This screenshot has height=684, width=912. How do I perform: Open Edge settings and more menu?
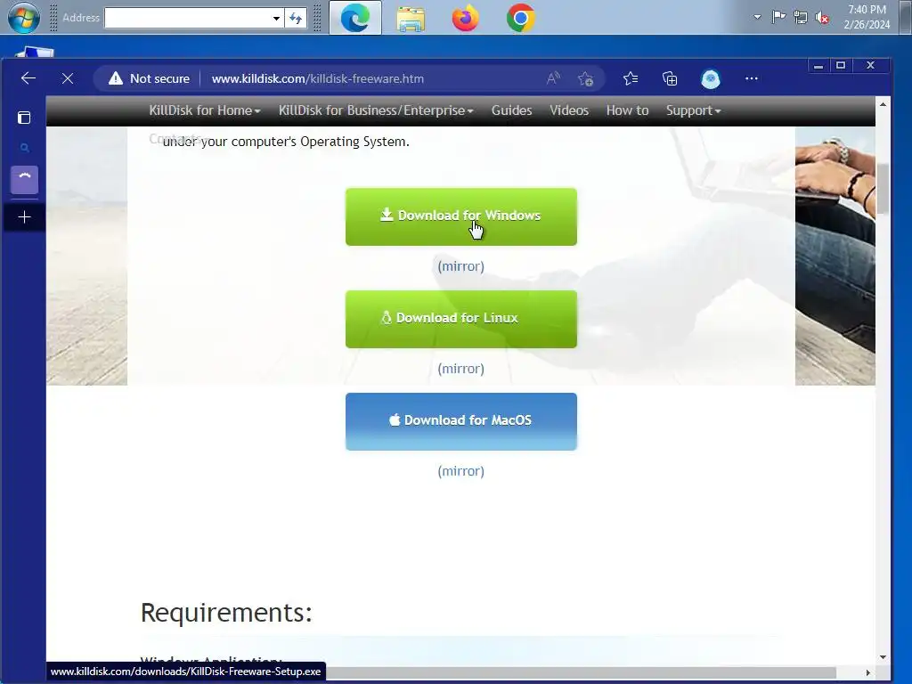point(752,78)
